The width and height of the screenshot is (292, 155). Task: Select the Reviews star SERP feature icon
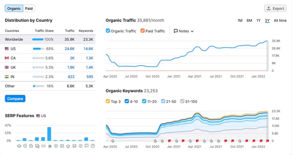(50, 146)
